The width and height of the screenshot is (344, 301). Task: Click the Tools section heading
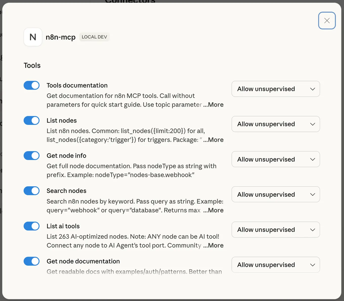click(32, 66)
